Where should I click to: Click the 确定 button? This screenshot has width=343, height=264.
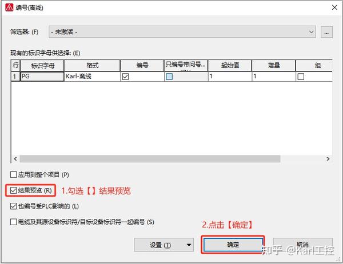[x=233, y=245]
